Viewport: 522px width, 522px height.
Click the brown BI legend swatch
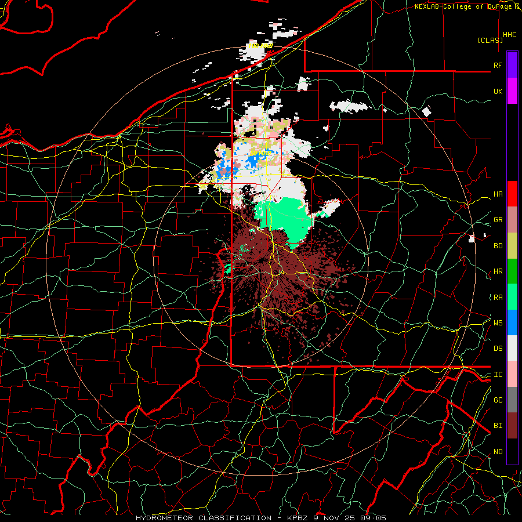[512, 426]
